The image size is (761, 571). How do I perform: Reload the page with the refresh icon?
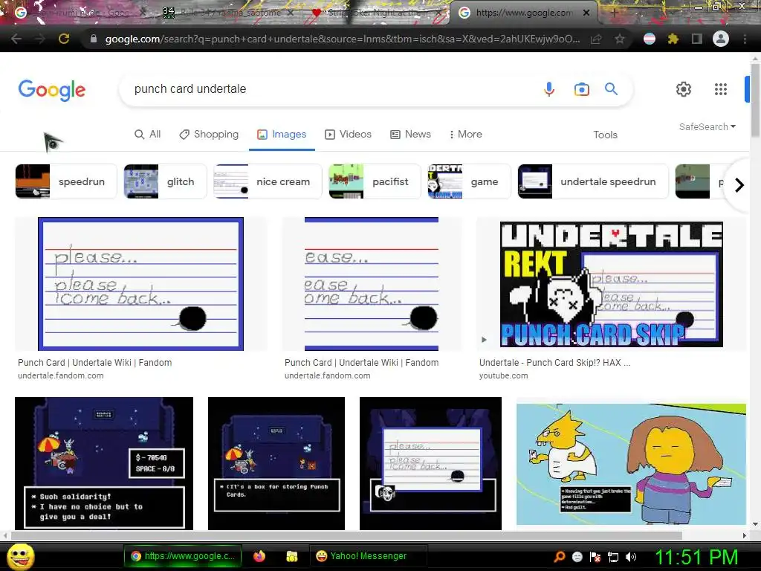pyautogui.click(x=64, y=39)
